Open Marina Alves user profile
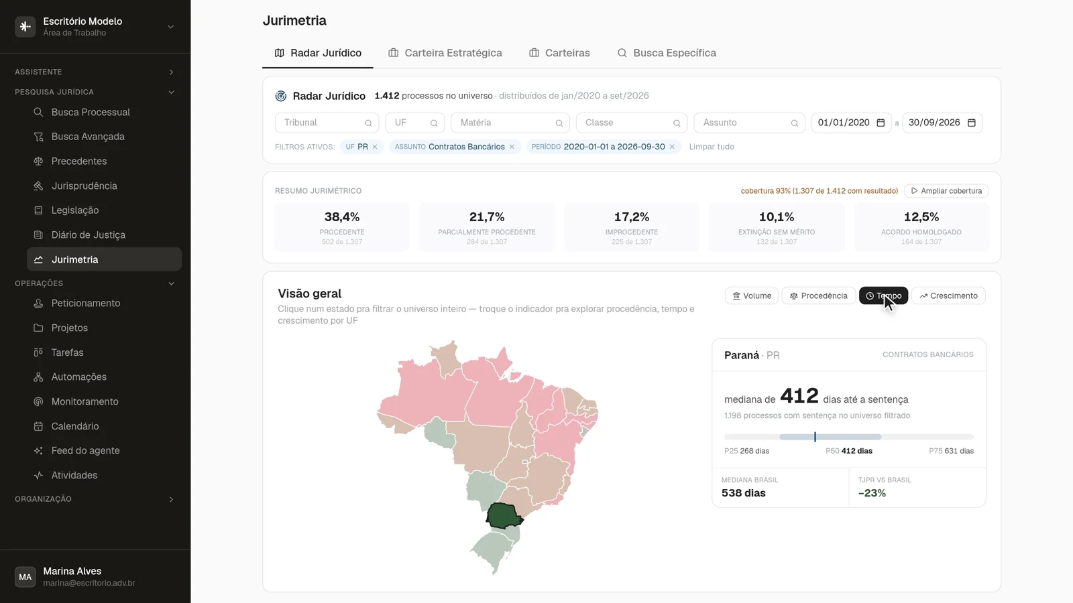1073x603 pixels. pos(95,577)
